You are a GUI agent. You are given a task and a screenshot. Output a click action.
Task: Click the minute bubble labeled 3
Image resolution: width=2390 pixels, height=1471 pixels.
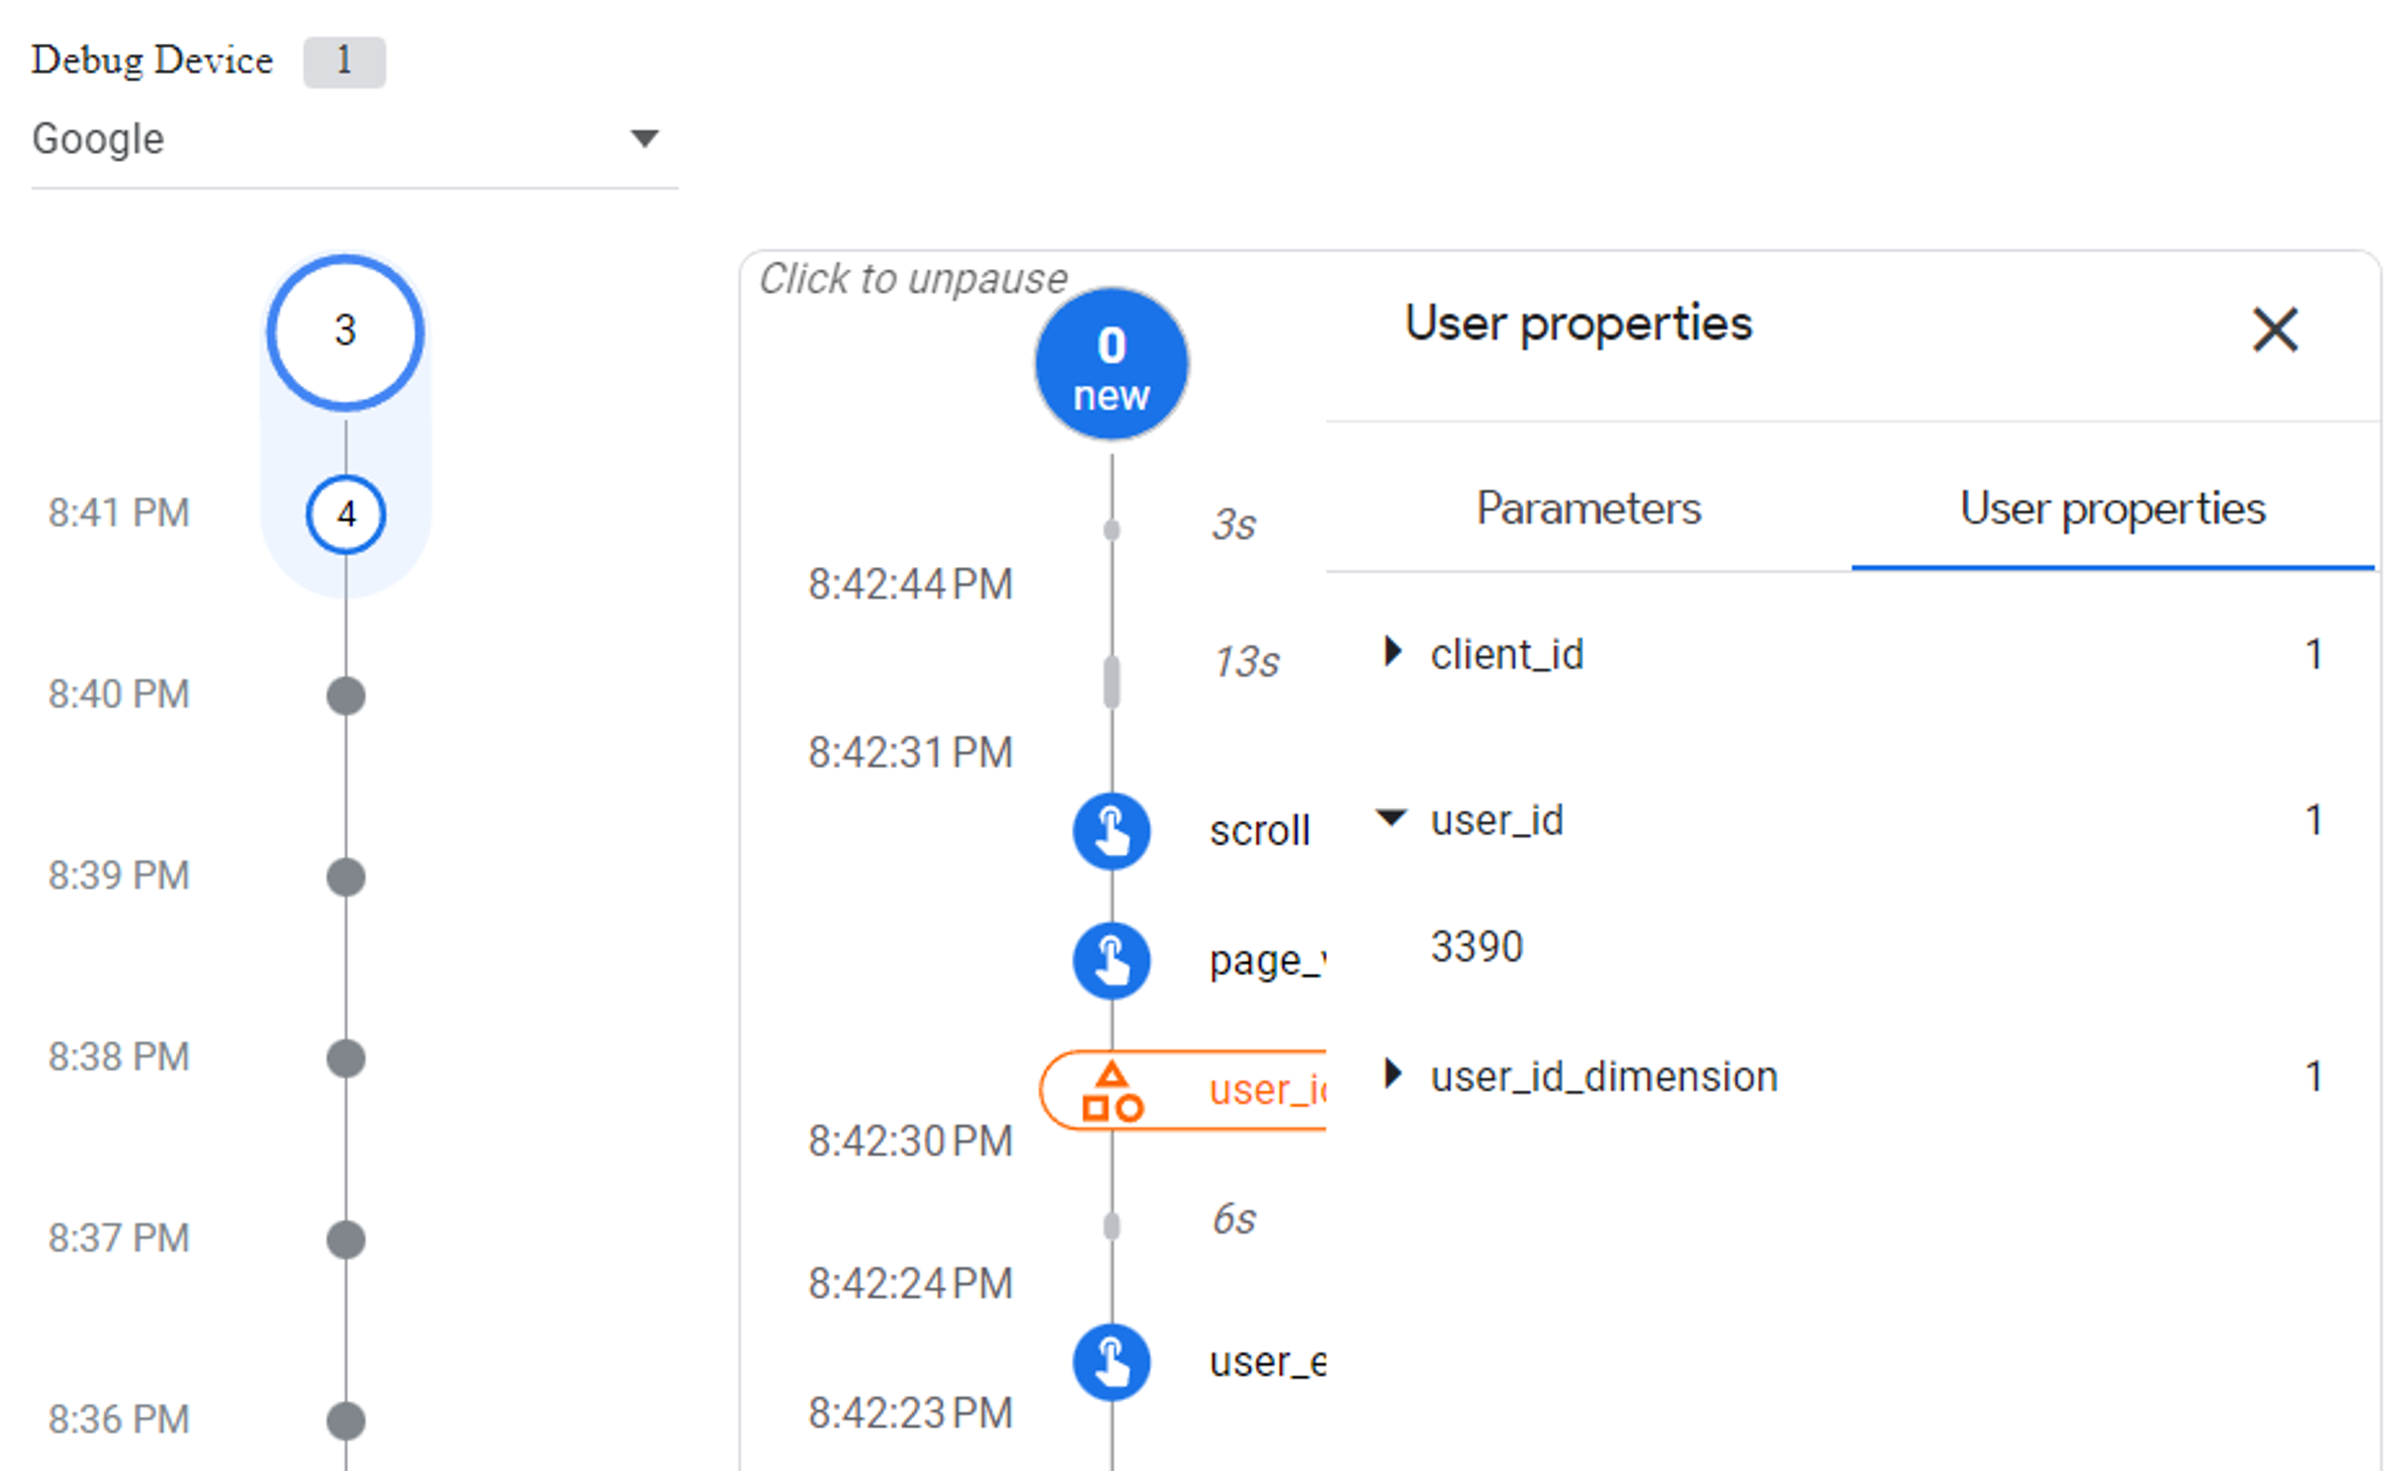point(345,332)
